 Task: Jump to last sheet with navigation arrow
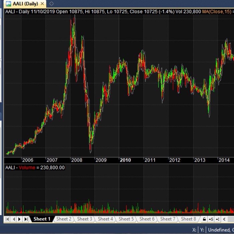coord(26,219)
